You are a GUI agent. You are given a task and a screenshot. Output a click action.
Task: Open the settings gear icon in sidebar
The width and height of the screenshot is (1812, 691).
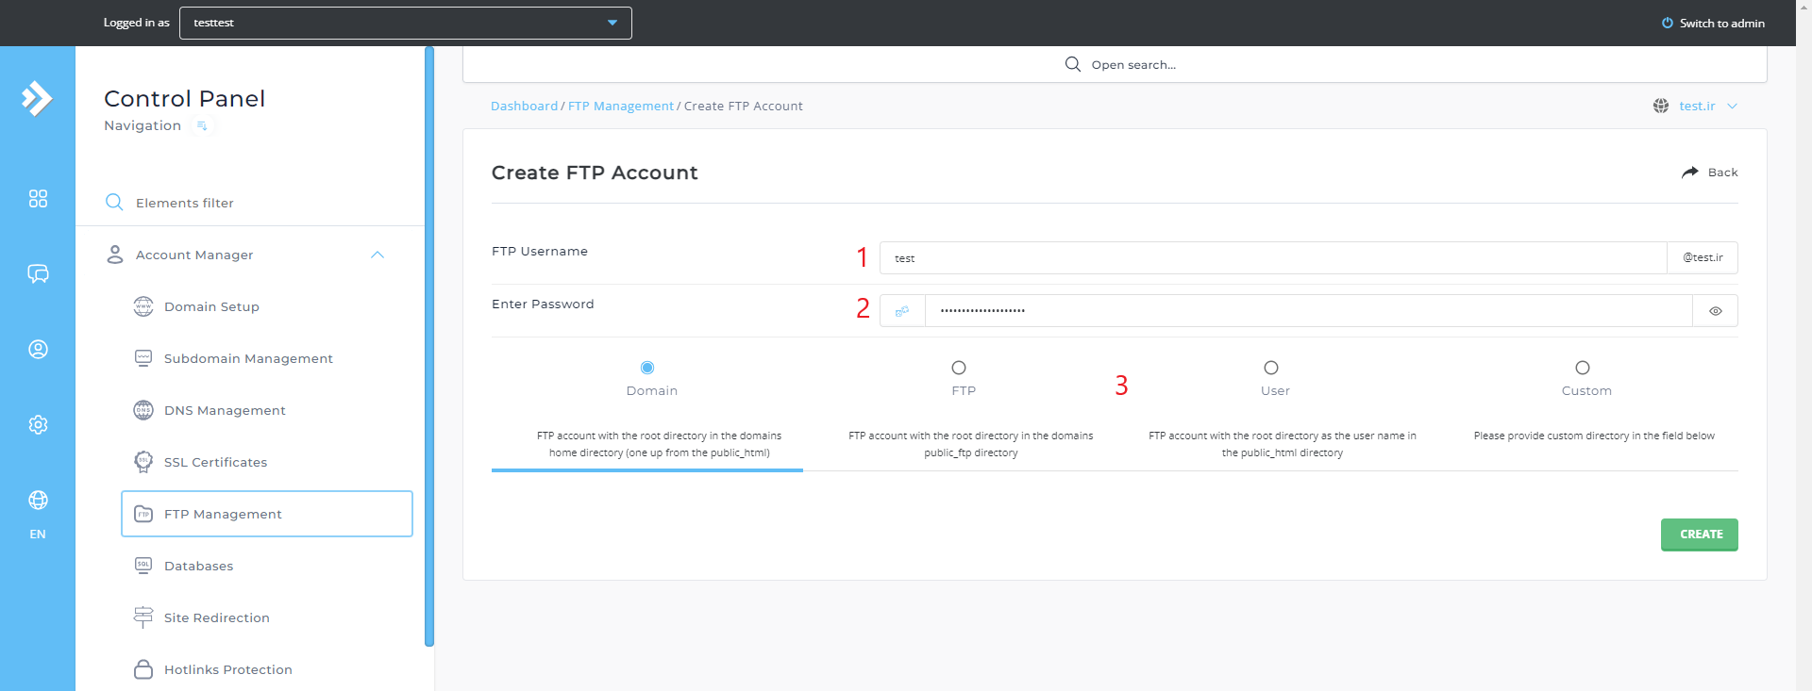coord(38,425)
